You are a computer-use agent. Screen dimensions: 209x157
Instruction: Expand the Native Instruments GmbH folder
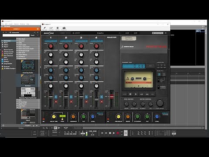17,49
